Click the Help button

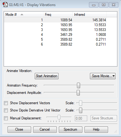tap(96, 129)
